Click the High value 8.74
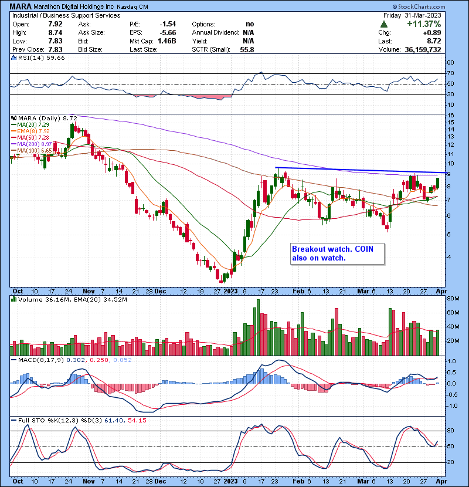The image size is (469, 487). click(x=55, y=33)
